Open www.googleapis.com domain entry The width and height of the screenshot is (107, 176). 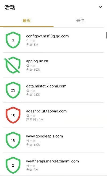click(x=53, y=140)
